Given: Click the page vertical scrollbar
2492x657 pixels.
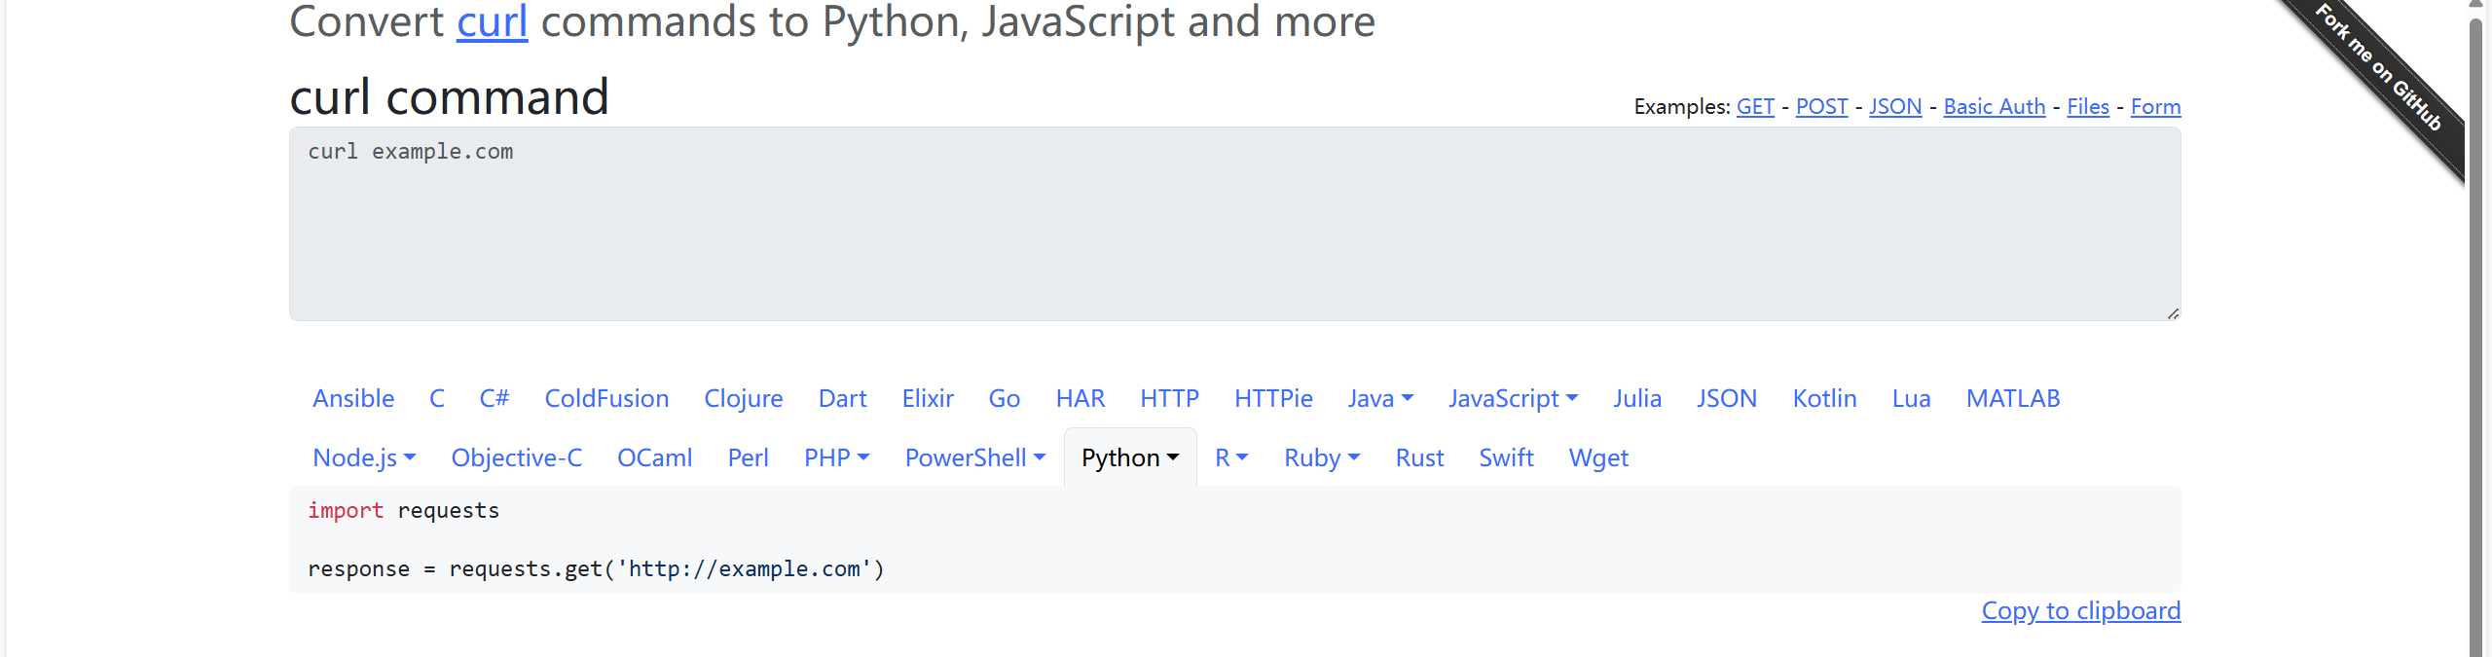Looking at the screenshot, I should pos(2475,331).
